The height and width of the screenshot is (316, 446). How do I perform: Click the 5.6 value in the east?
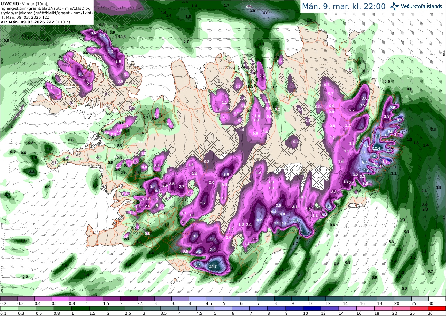point(366,146)
